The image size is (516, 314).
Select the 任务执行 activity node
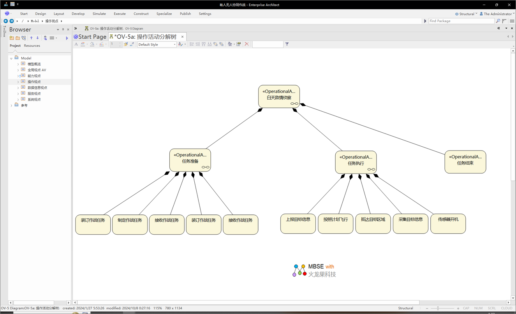(x=356, y=162)
